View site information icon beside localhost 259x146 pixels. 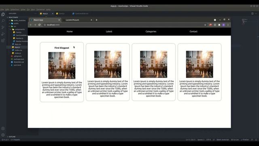pyautogui.click(x=45, y=25)
